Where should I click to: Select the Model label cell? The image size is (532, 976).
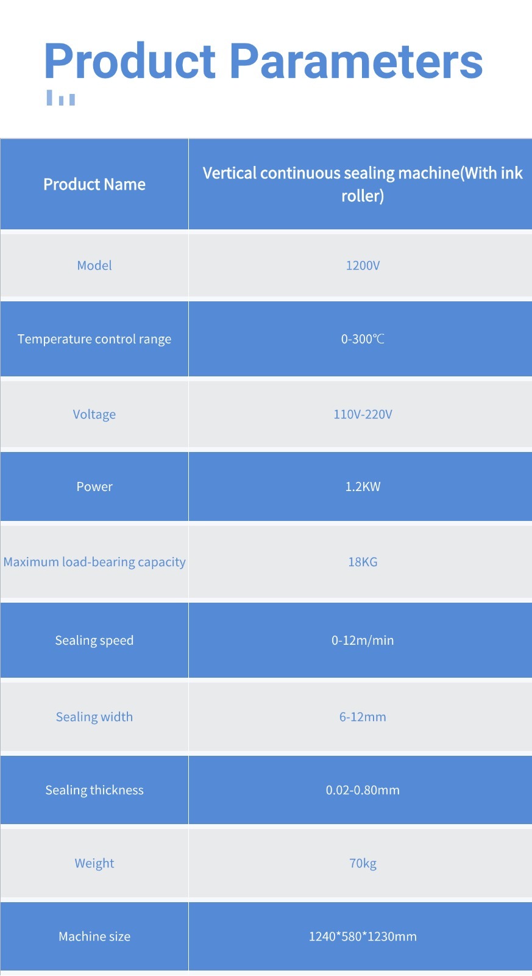94,265
